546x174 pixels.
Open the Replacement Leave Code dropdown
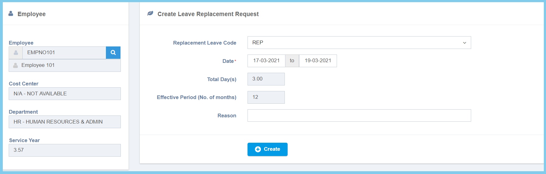pyautogui.click(x=359, y=43)
